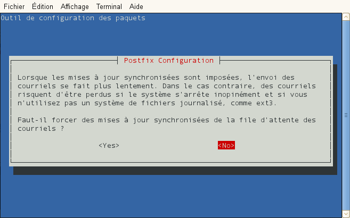350x218 pixels.
Task: Open the Affichage menu
Action: pos(75,7)
